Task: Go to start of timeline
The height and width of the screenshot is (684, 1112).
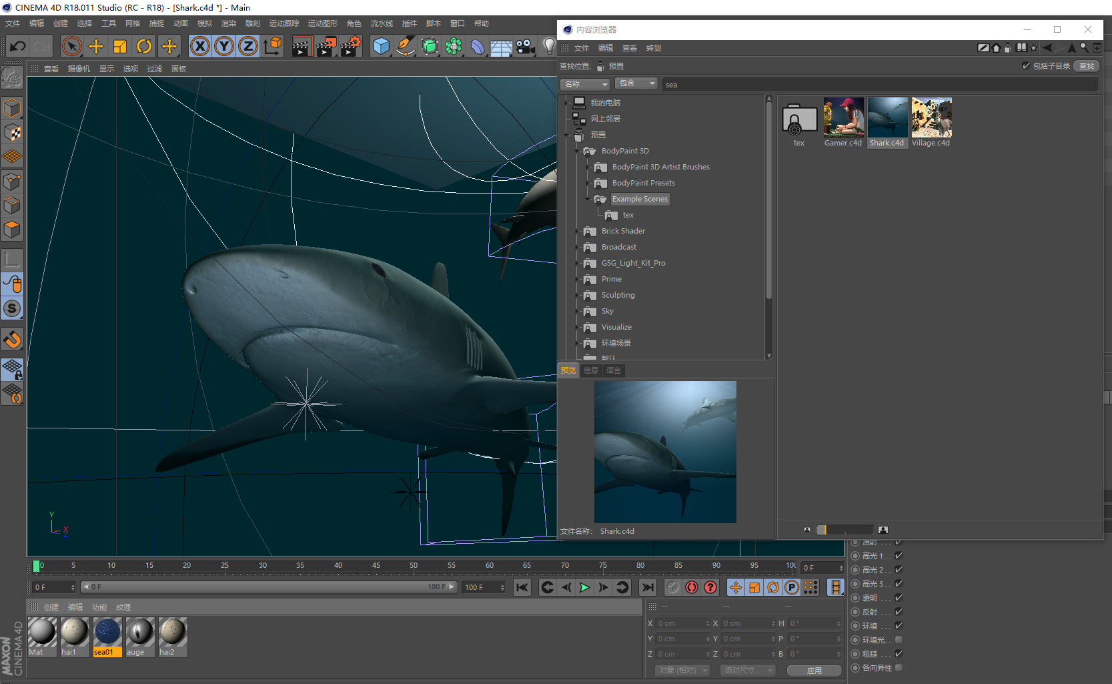Action: 522,587
